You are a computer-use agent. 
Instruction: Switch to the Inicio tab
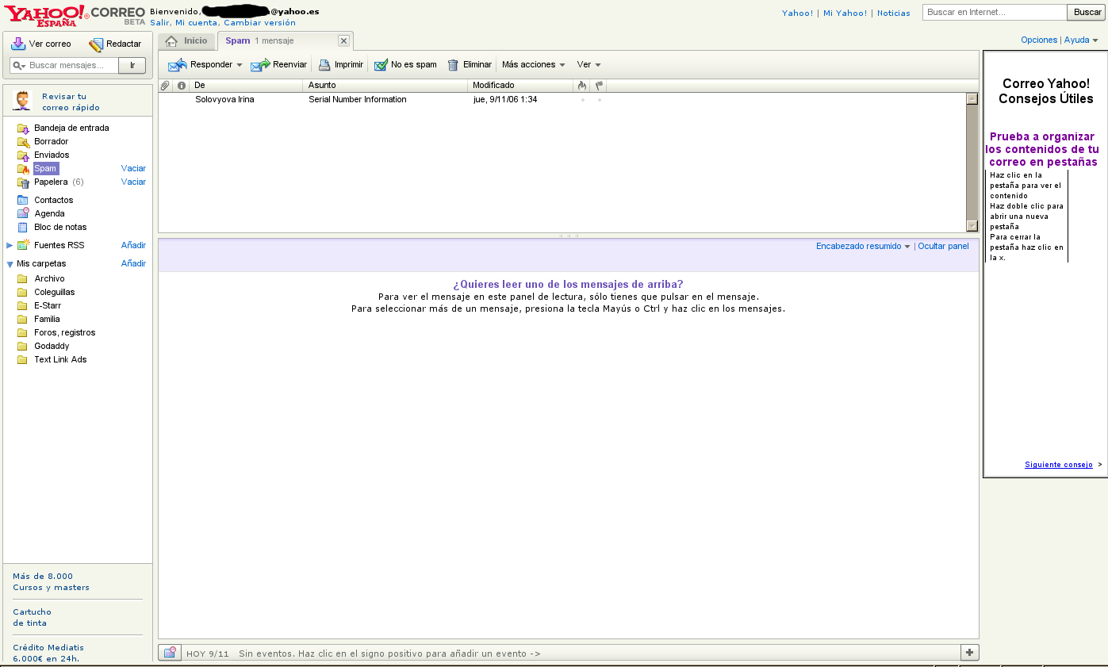[187, 41]
